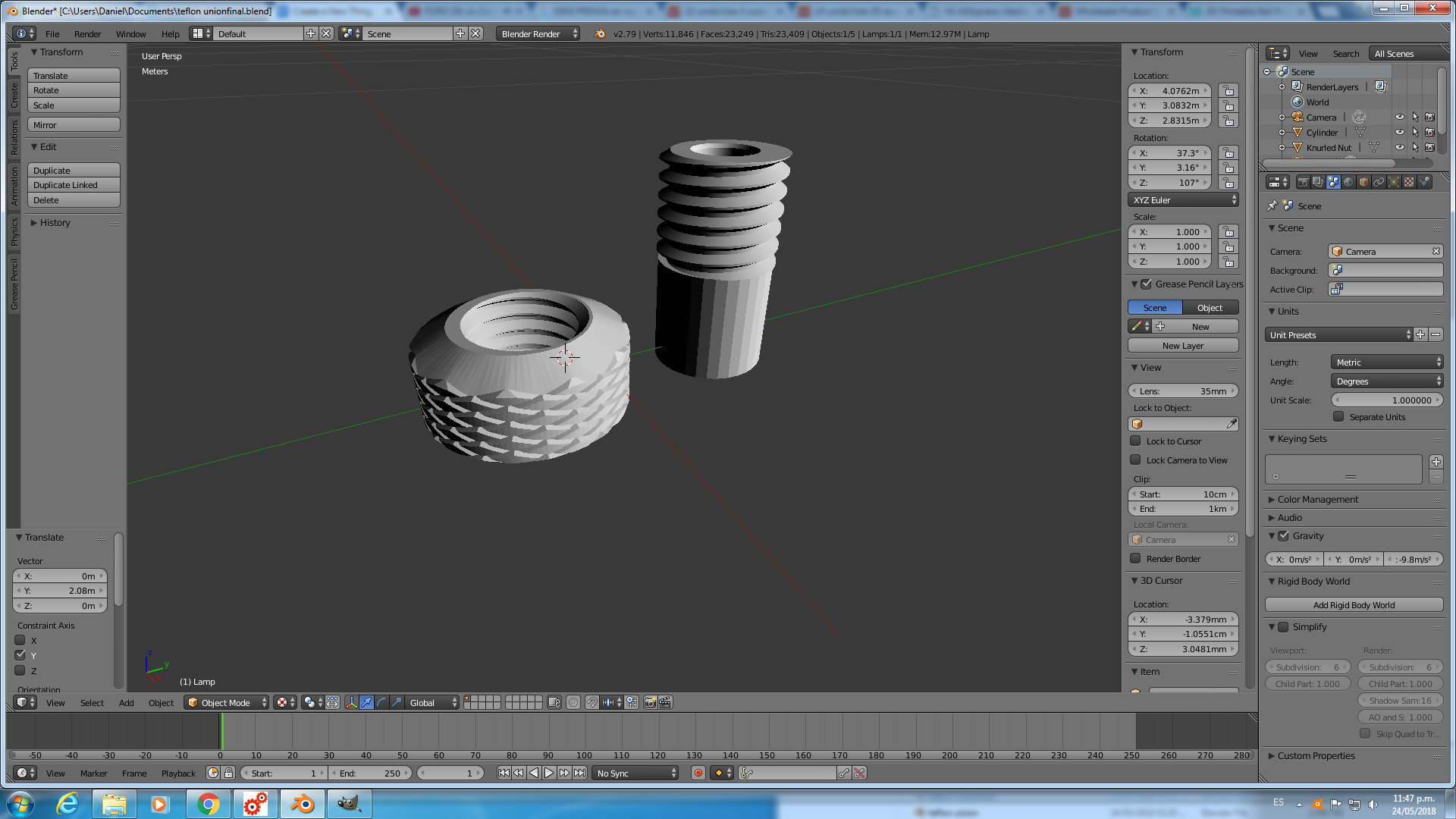Play the animation forward
The width and height of the screenshot is (1456, 819).
pos(549,773)
